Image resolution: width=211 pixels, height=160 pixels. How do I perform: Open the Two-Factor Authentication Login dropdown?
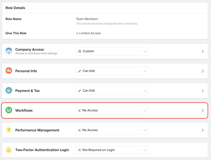[x=112, y=150]
